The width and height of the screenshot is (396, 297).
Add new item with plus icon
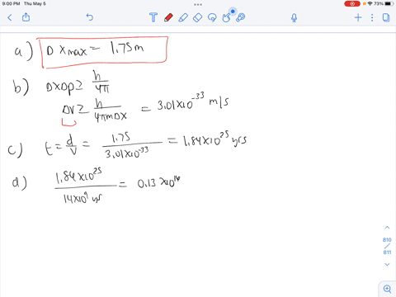pyautogui.click(x=358, y=17)
